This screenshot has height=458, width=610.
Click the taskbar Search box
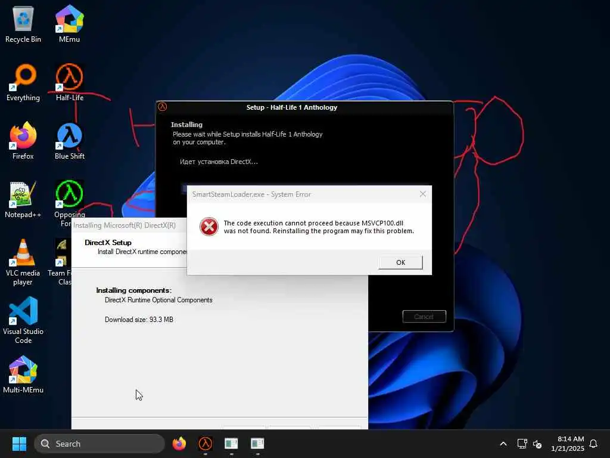point(99,444)
